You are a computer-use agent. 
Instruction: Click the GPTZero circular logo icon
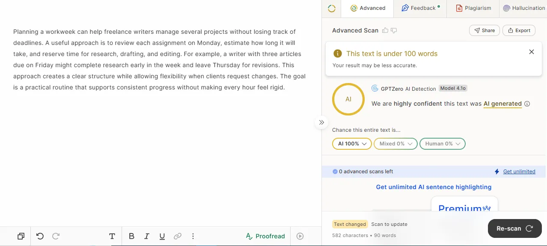click(x=331, y=8)
